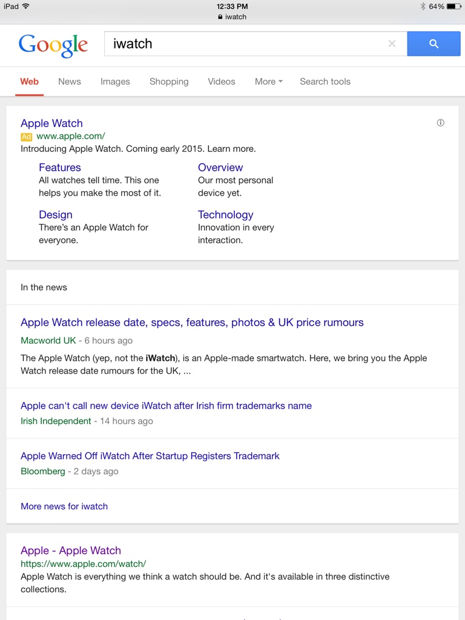Click the 'Macworld UK' source name

48,340
